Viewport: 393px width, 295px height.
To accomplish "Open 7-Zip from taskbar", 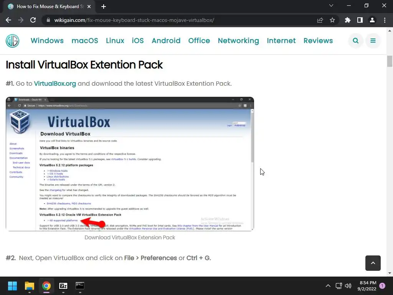I will pos(63,286).
